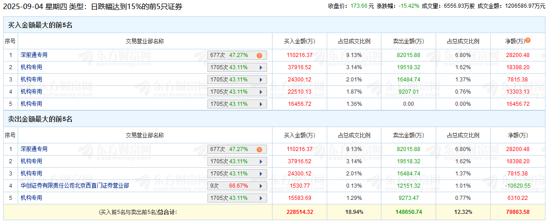Click the 买入金额(万) column header in buy table
Screen dimensions: 550x222
coord(299,41)
